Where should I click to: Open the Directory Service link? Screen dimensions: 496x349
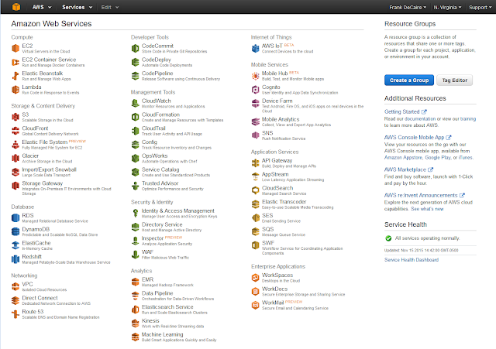162,224
